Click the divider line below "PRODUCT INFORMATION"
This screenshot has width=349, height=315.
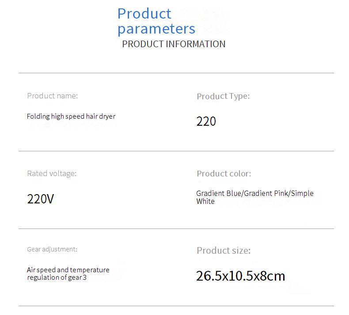[x=176, y=73]
